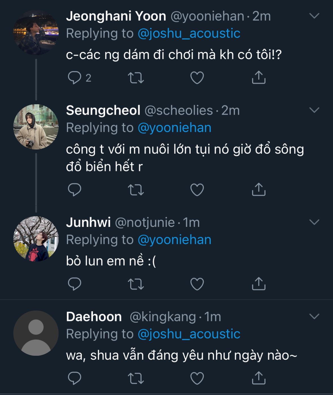Open Seungcheol's profile picture
Viewport: 333px width, 395px height.
(36, 127)
